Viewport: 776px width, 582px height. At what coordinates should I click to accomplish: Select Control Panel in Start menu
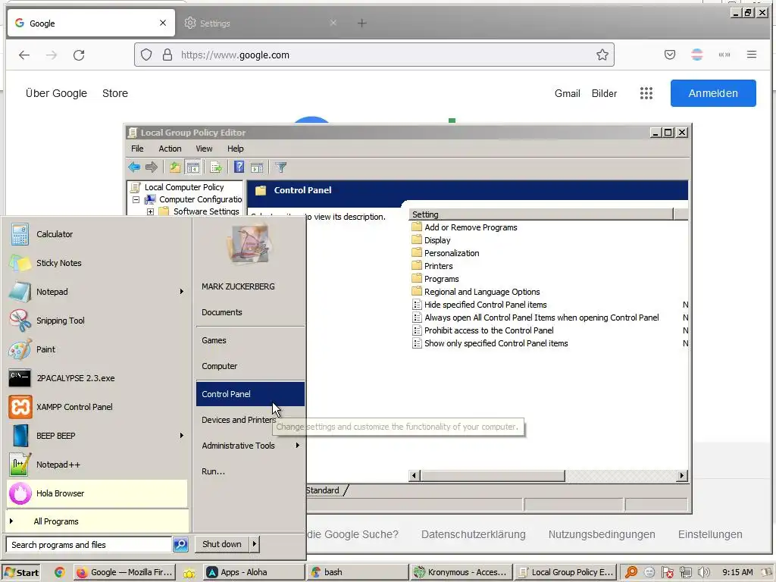250,394
